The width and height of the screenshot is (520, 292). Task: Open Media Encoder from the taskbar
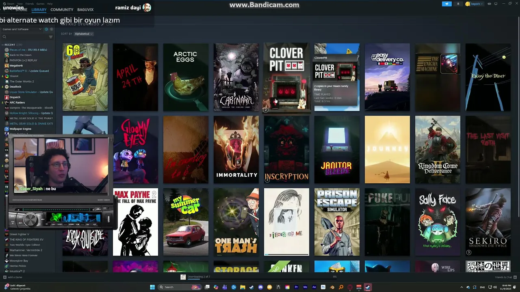(x=305, y=287)
